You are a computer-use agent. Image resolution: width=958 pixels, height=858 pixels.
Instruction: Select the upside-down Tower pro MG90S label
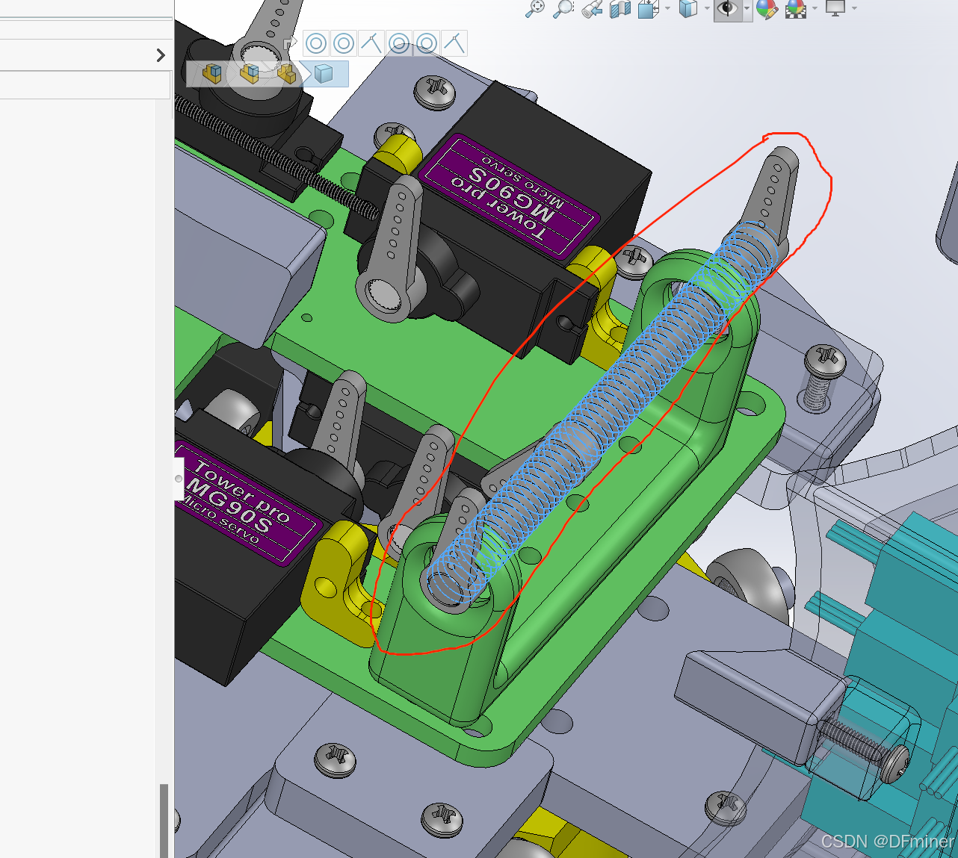509,196
